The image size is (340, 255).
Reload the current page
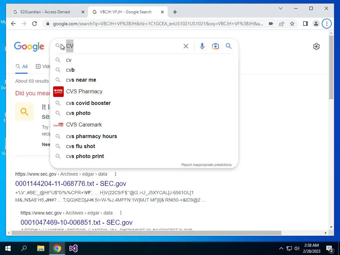(x=35, y=24)
